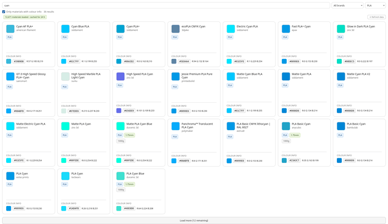Click the 'Matte PLA Cyan' ziro 3d card title
Screen dimensions: 388x224
coord(81,124)
